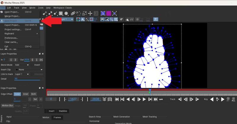Viewport: 237px width, 124px height.
Task: Click the brightness sun icon in view bar
Action: 137,19
